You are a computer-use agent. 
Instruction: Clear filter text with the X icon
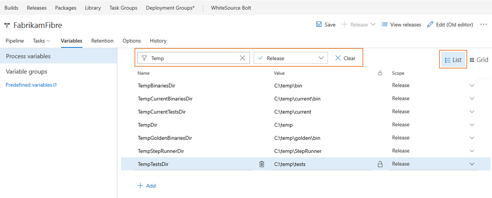click(x=242, y=58)
